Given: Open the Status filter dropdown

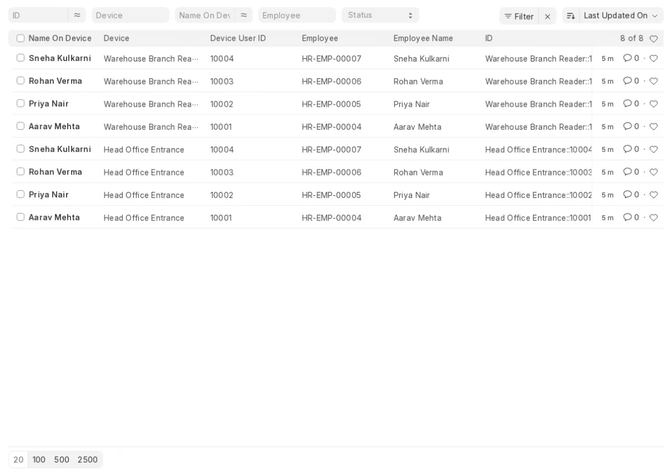Looking at the screenshot, I should tap(380, 15).
